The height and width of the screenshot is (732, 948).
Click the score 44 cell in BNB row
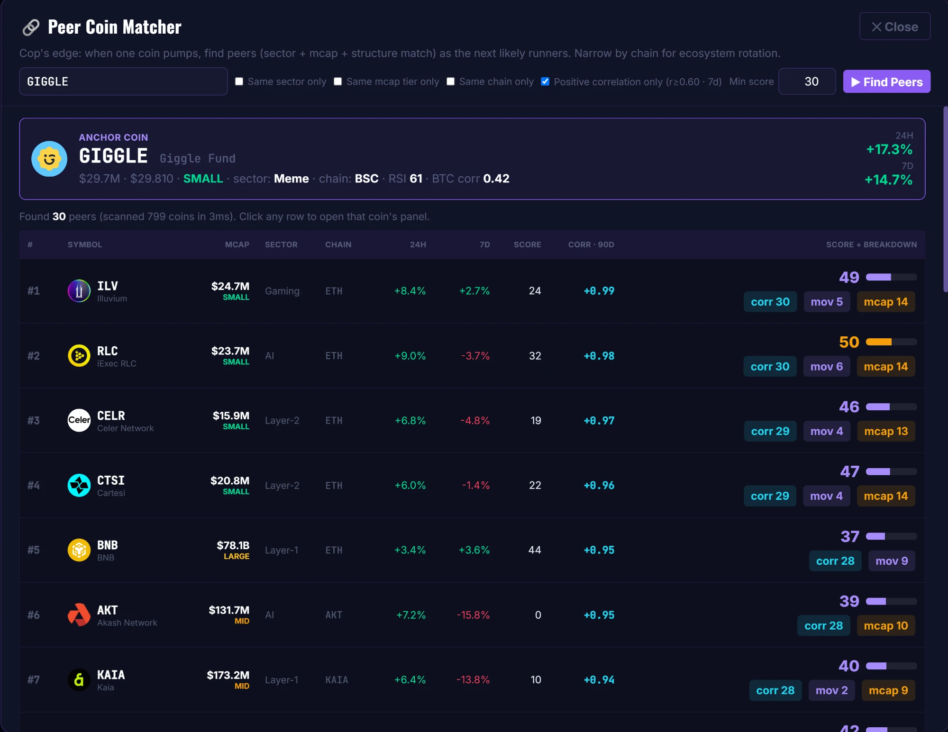click(535, 550)
